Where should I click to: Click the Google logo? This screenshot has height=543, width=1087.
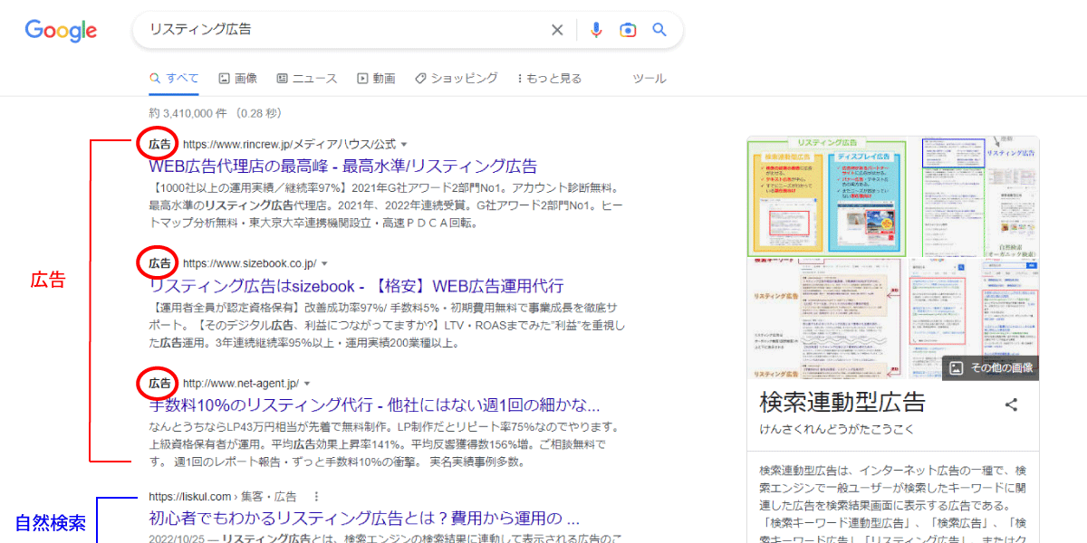tap(61, 31)
